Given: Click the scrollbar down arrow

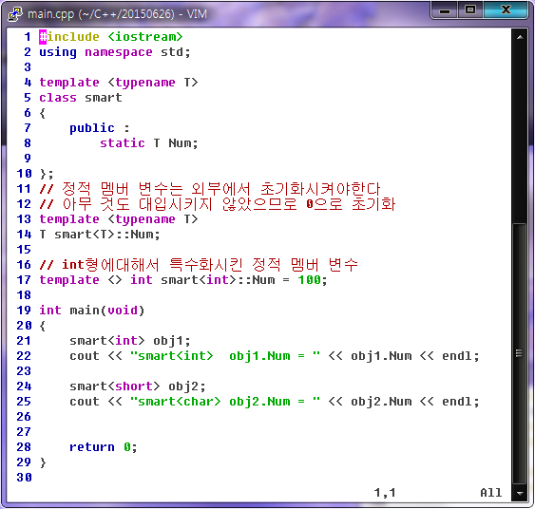Looking at the screenshot, I should pos(519,493).
